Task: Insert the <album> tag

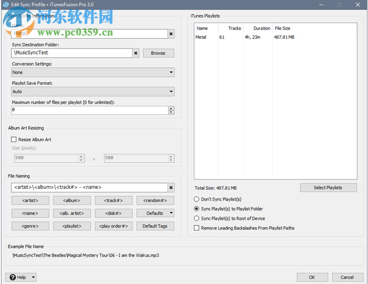Action: 72,201
